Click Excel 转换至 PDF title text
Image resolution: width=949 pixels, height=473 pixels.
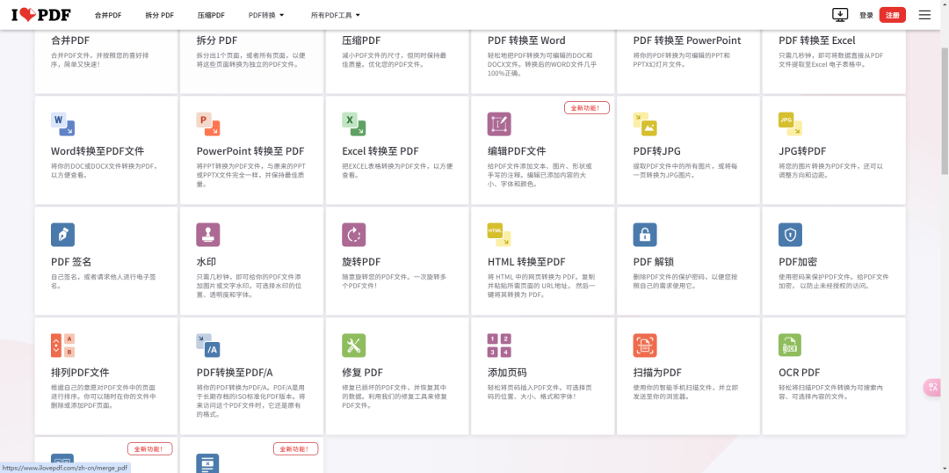pyautogui.click(x=380, y=151)
